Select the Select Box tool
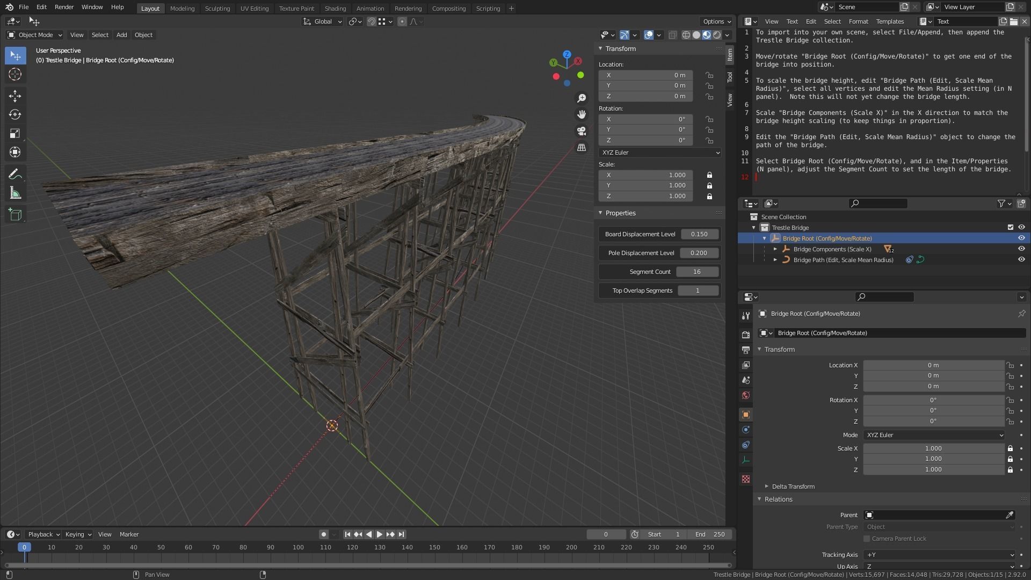 click(15, 55)
